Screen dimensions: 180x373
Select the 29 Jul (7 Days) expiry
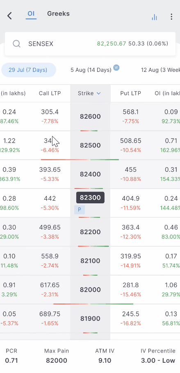click(x=28, y=70)
